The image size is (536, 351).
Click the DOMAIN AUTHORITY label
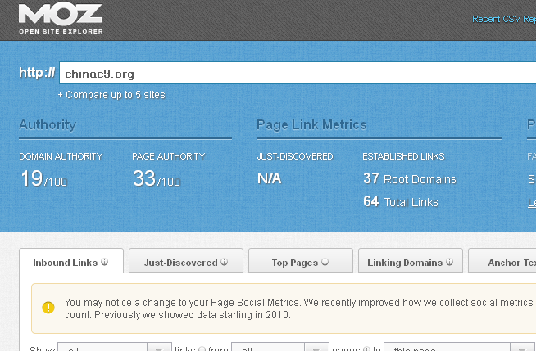(61, 156)
